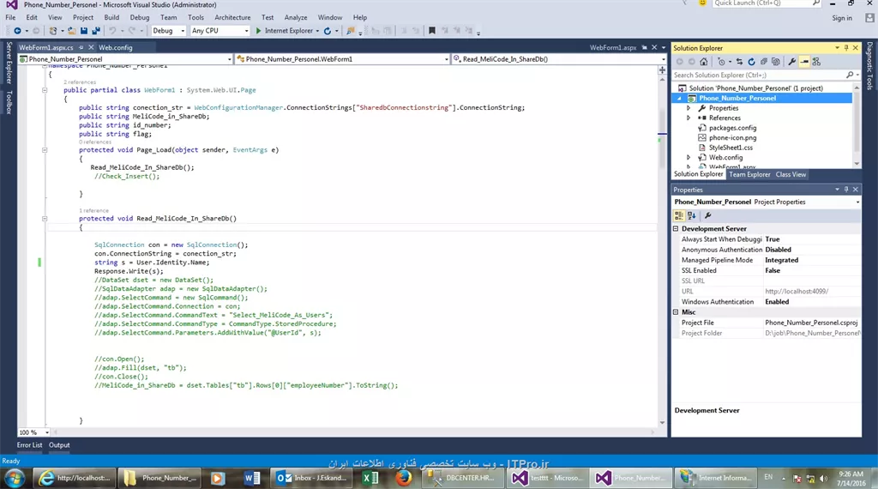Click Sync with Active Document icon
This screenshot has height=489, width=878.
739,62
